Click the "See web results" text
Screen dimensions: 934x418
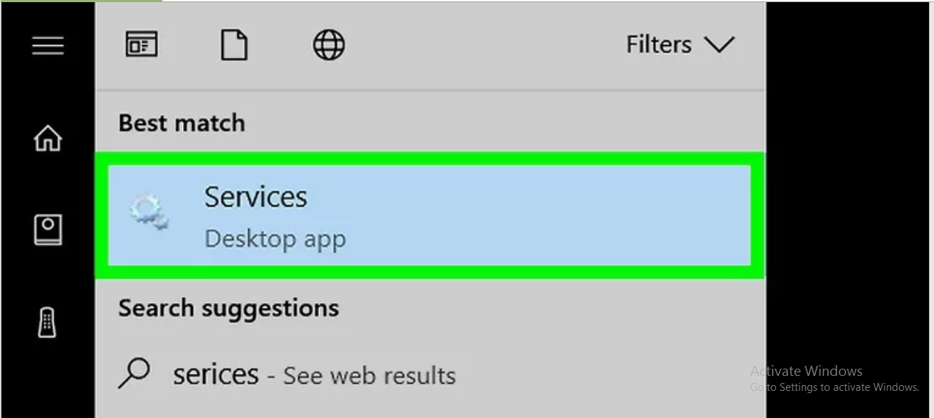pyautogui.click(x=369, y=376)
